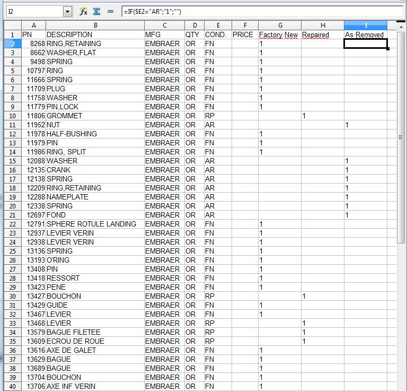Open the Name Box dropdown arrow
This screenshot has height=391, width=407.
pos(67,12)
